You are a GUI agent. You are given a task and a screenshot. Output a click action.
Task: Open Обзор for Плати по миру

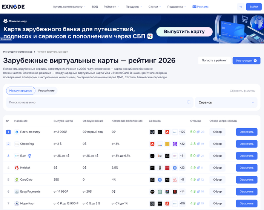coord(217,132)
